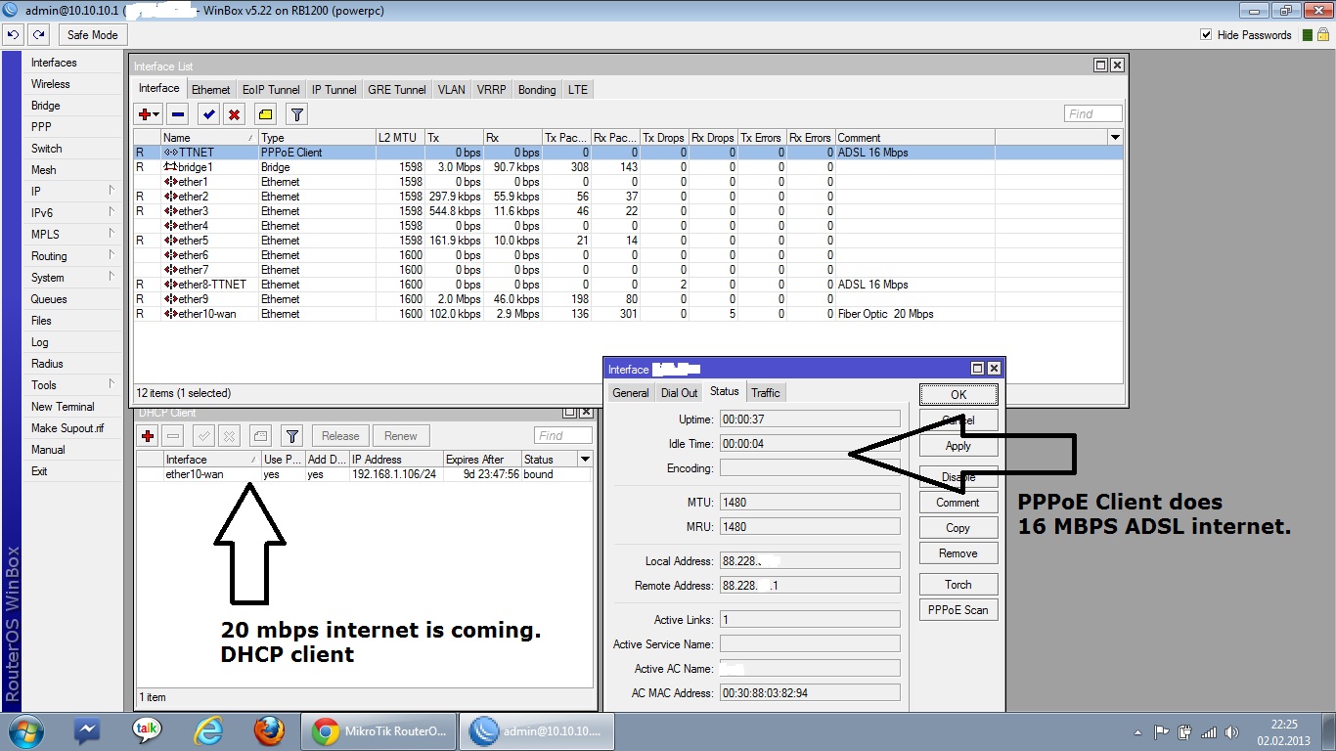Screen dimensions: 1336x751
Task: Select ether10-wan entry in DHCP Client
Action: pos(364,474)
